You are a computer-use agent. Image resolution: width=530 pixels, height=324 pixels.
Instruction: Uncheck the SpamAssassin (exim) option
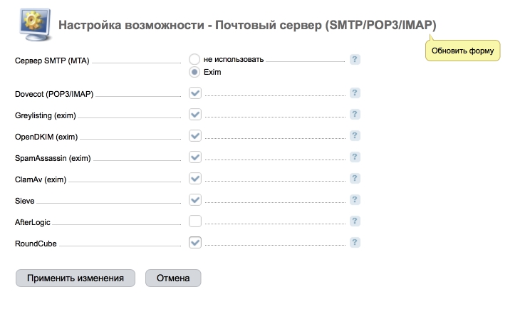point(195,157)
